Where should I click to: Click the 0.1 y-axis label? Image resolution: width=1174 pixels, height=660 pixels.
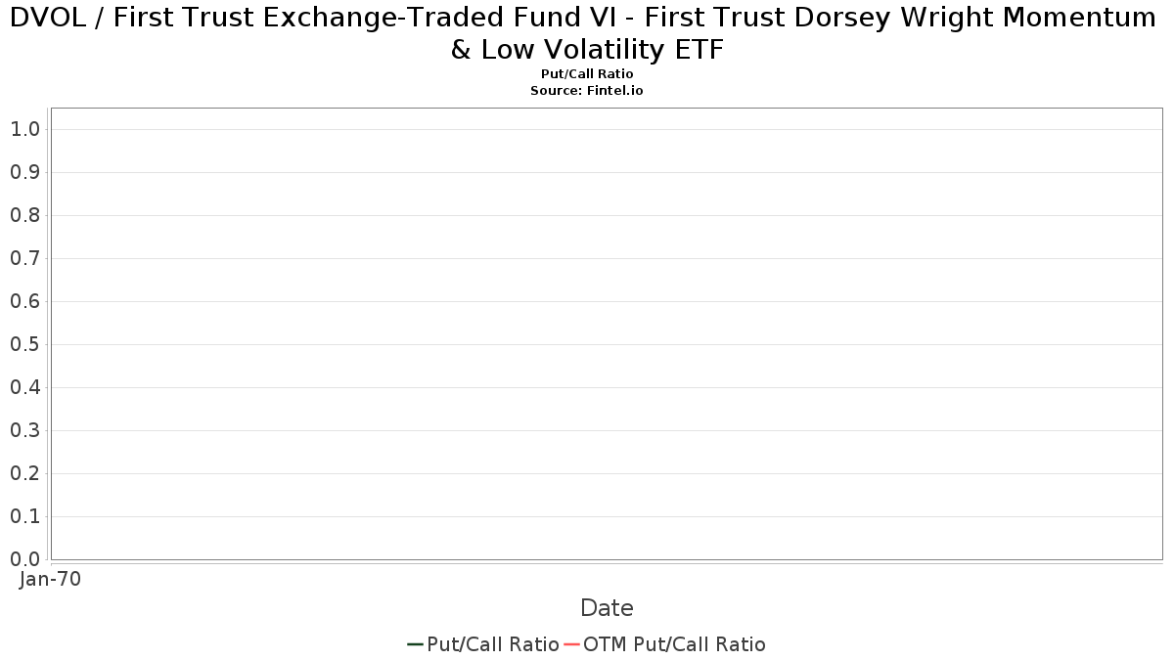25,516
